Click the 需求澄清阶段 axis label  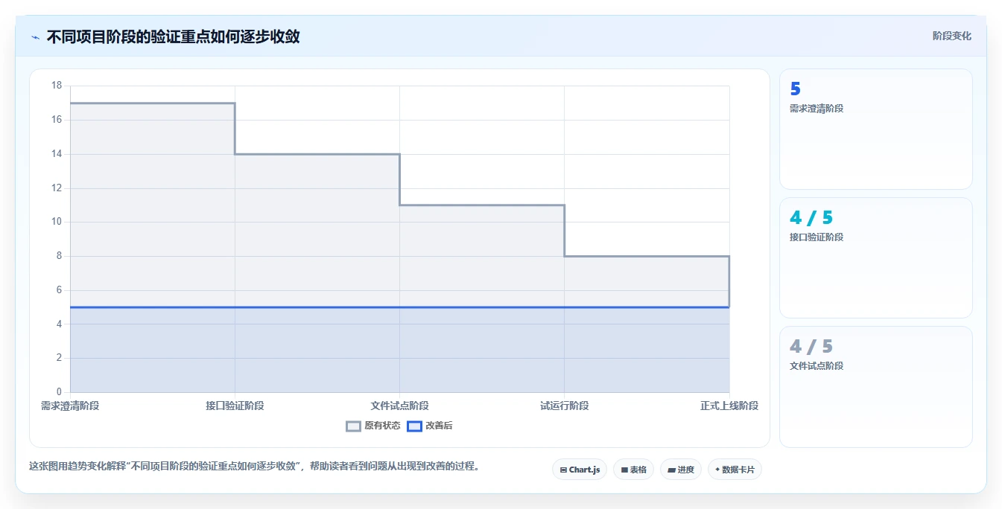click(x=70, y=406)
